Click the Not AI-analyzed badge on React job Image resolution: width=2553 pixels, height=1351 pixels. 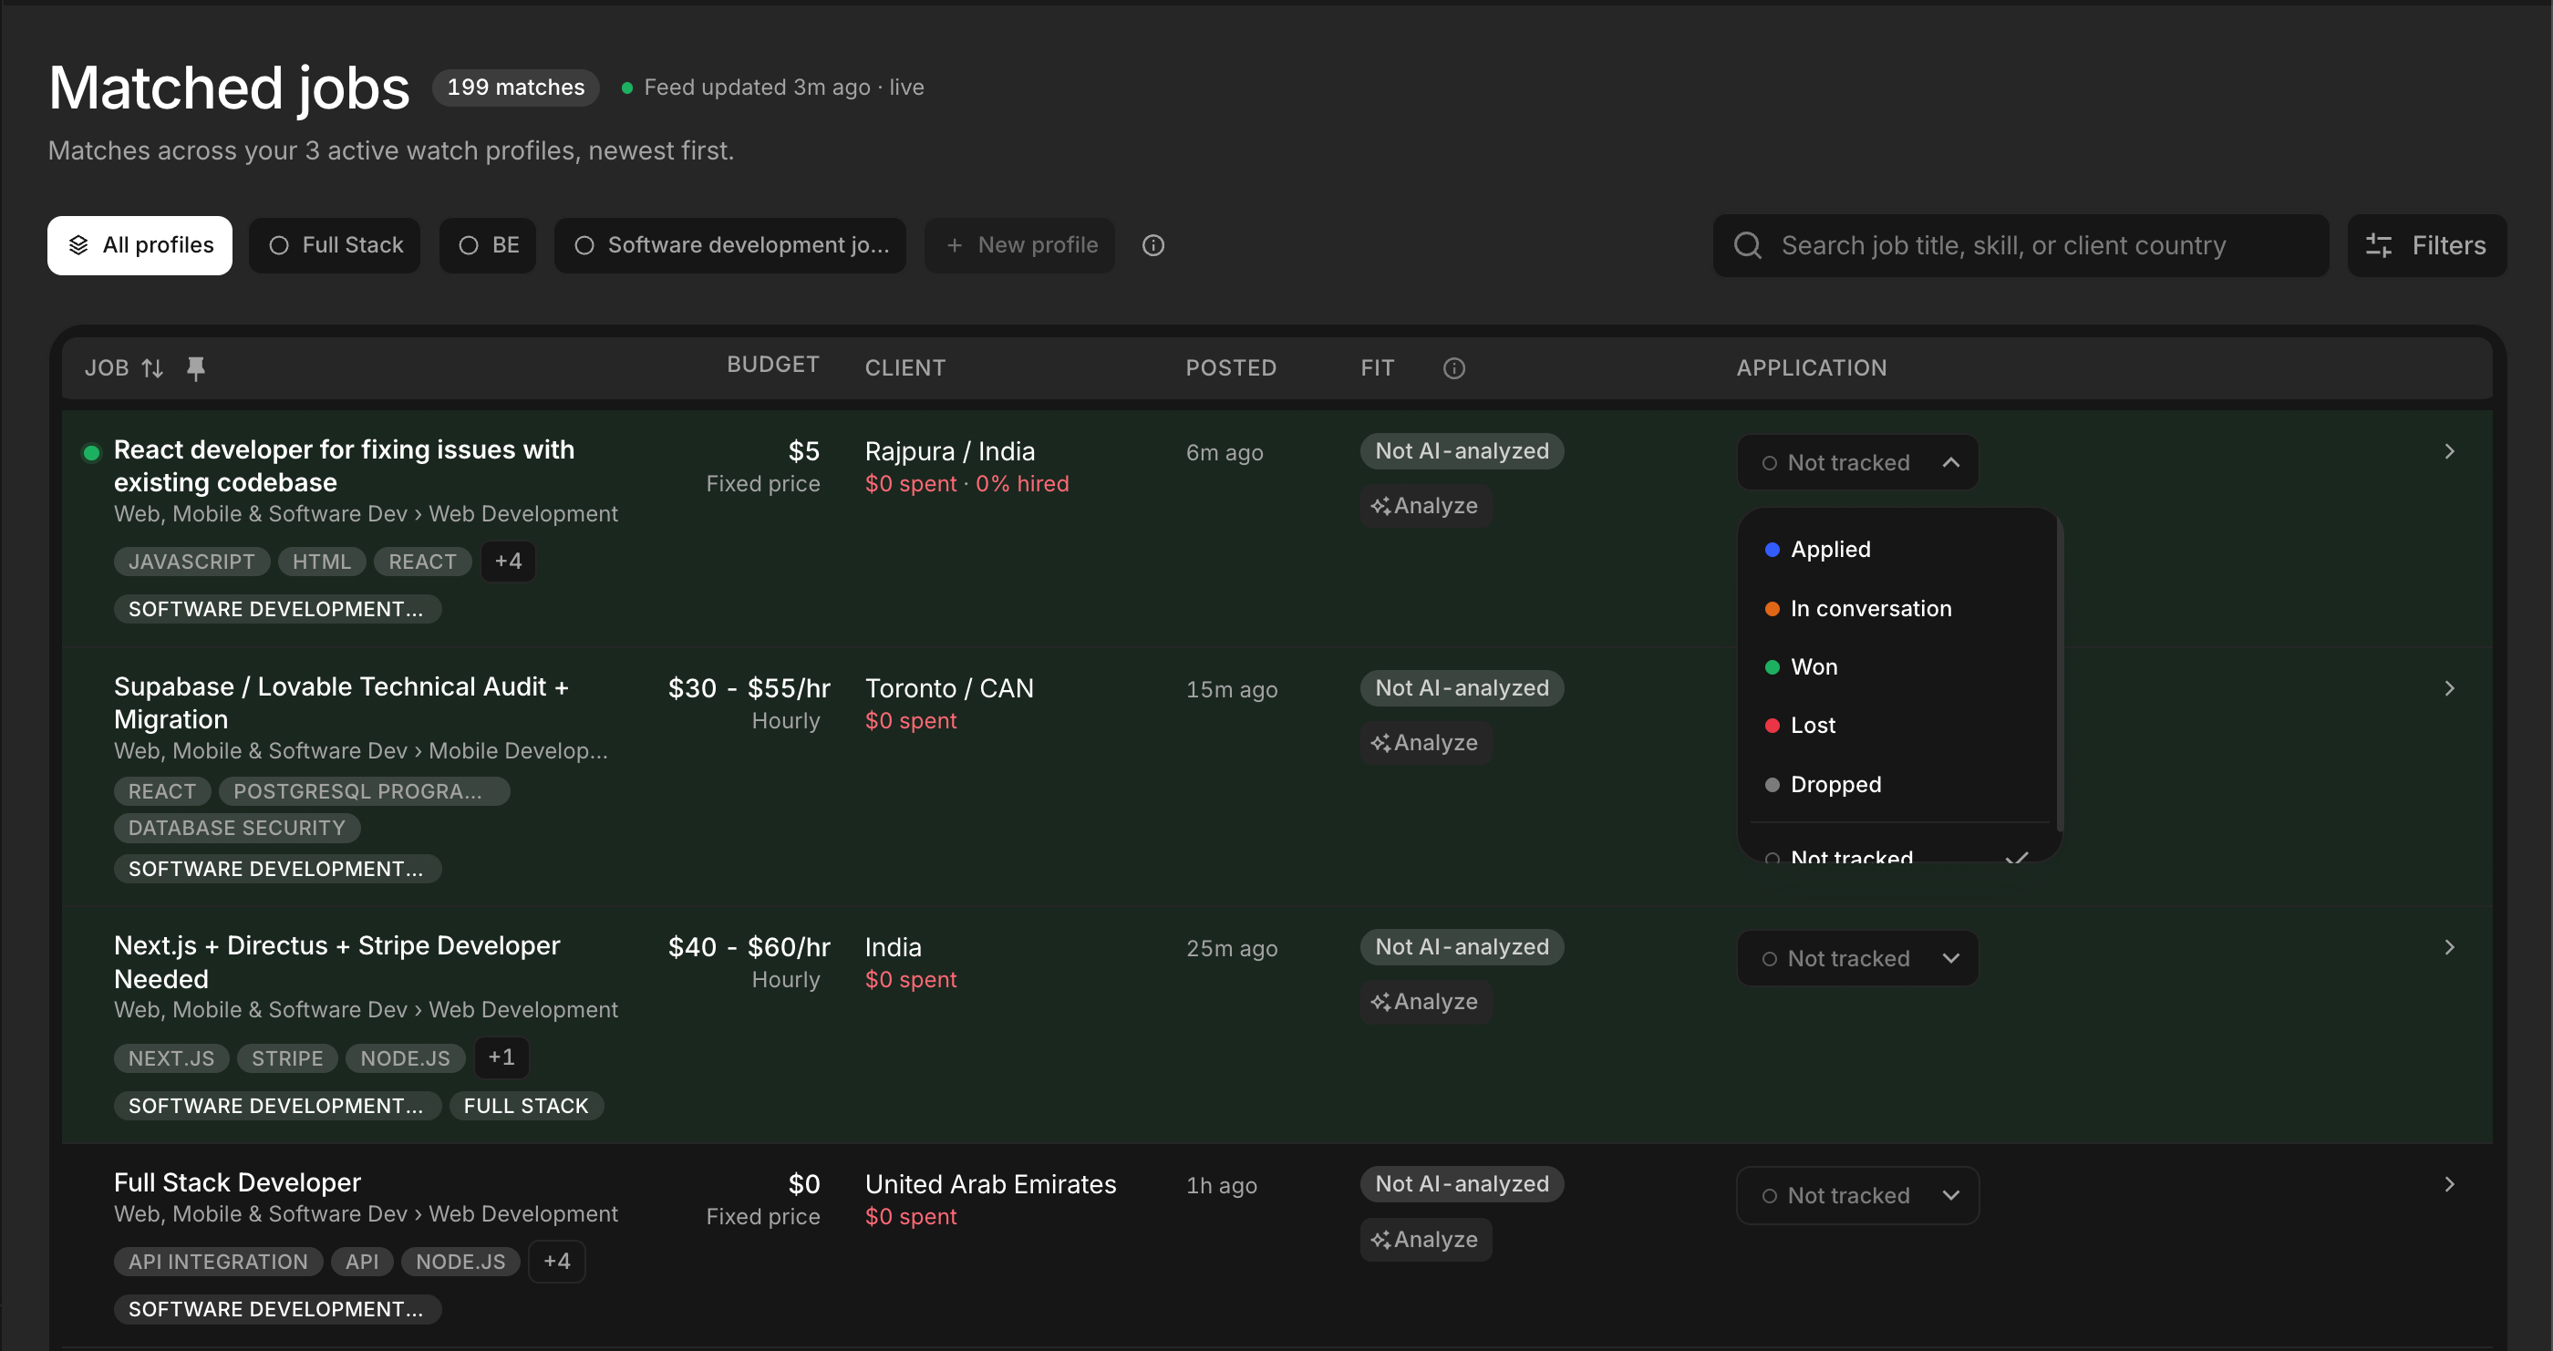click(1462, 451)
